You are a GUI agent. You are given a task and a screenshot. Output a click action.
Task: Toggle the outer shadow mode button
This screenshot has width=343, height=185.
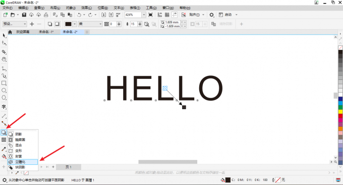click(50, 24)
